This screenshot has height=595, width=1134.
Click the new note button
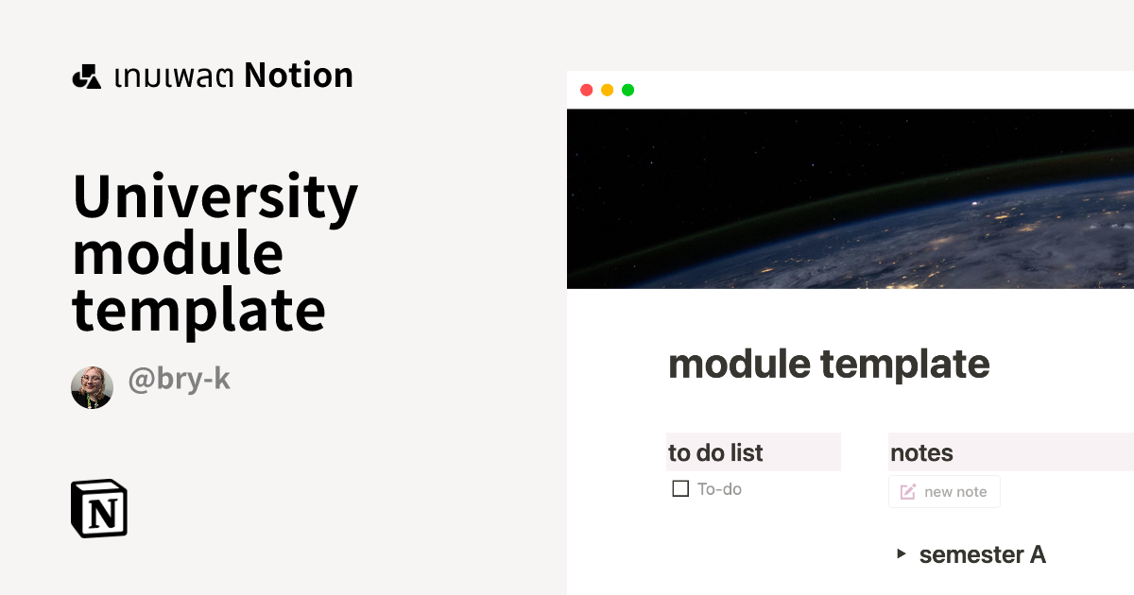tap(944, 491)
